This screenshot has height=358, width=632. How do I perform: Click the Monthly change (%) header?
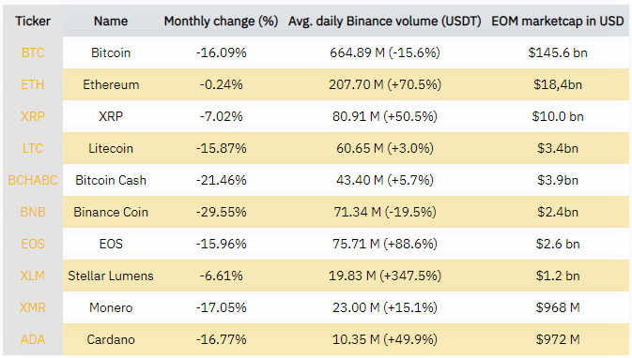221,21
